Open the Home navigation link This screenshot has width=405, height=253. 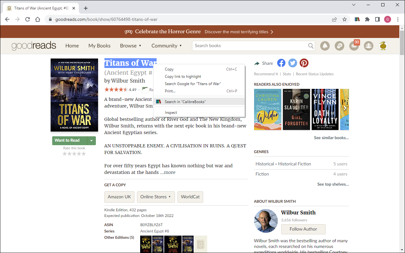[72, 46]
